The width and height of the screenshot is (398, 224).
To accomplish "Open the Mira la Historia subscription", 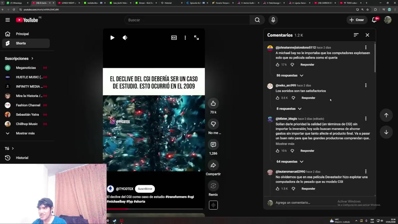I will [26, 96].
